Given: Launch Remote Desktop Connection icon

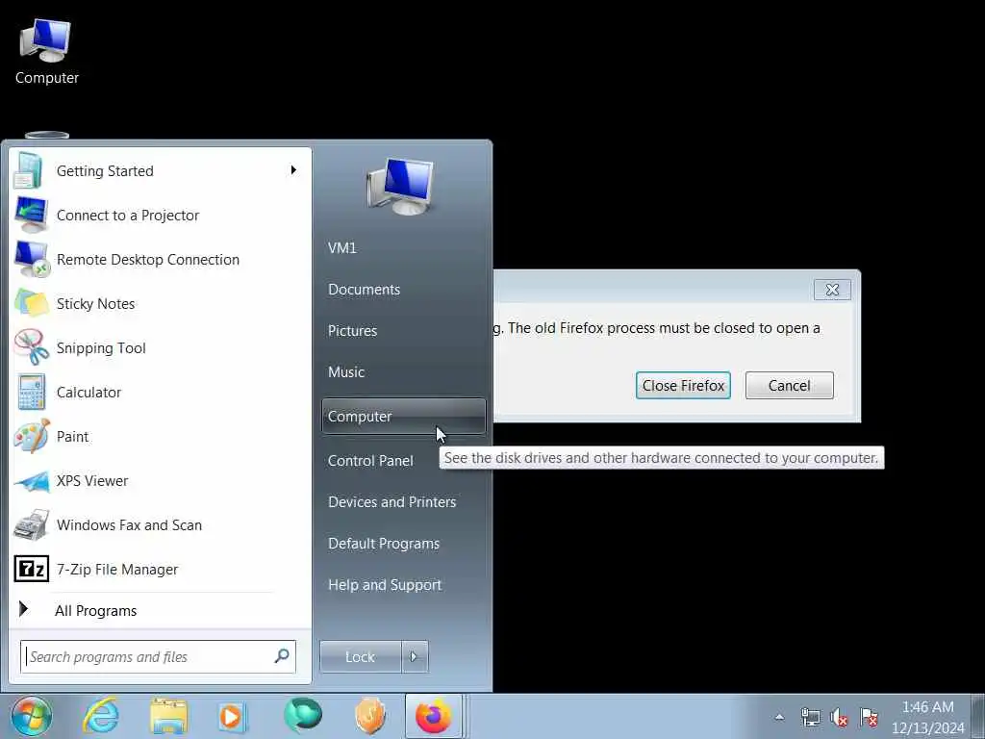Looking at the screenshot, I should tap(32, 259).
